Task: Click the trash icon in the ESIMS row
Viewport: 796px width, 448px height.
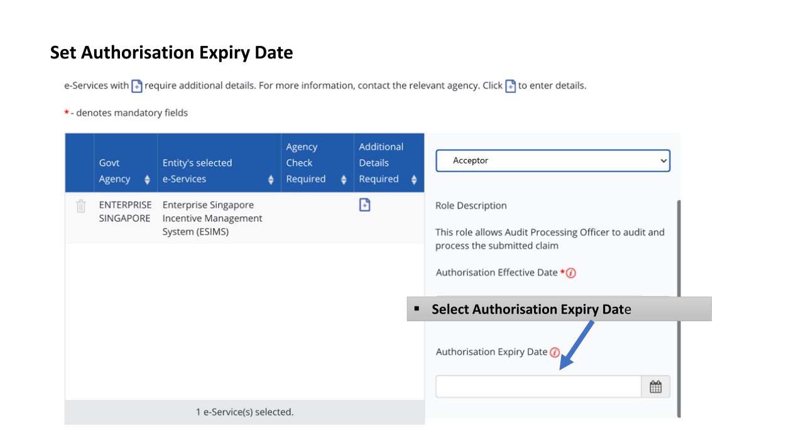Action: click(x=80, y=206)
